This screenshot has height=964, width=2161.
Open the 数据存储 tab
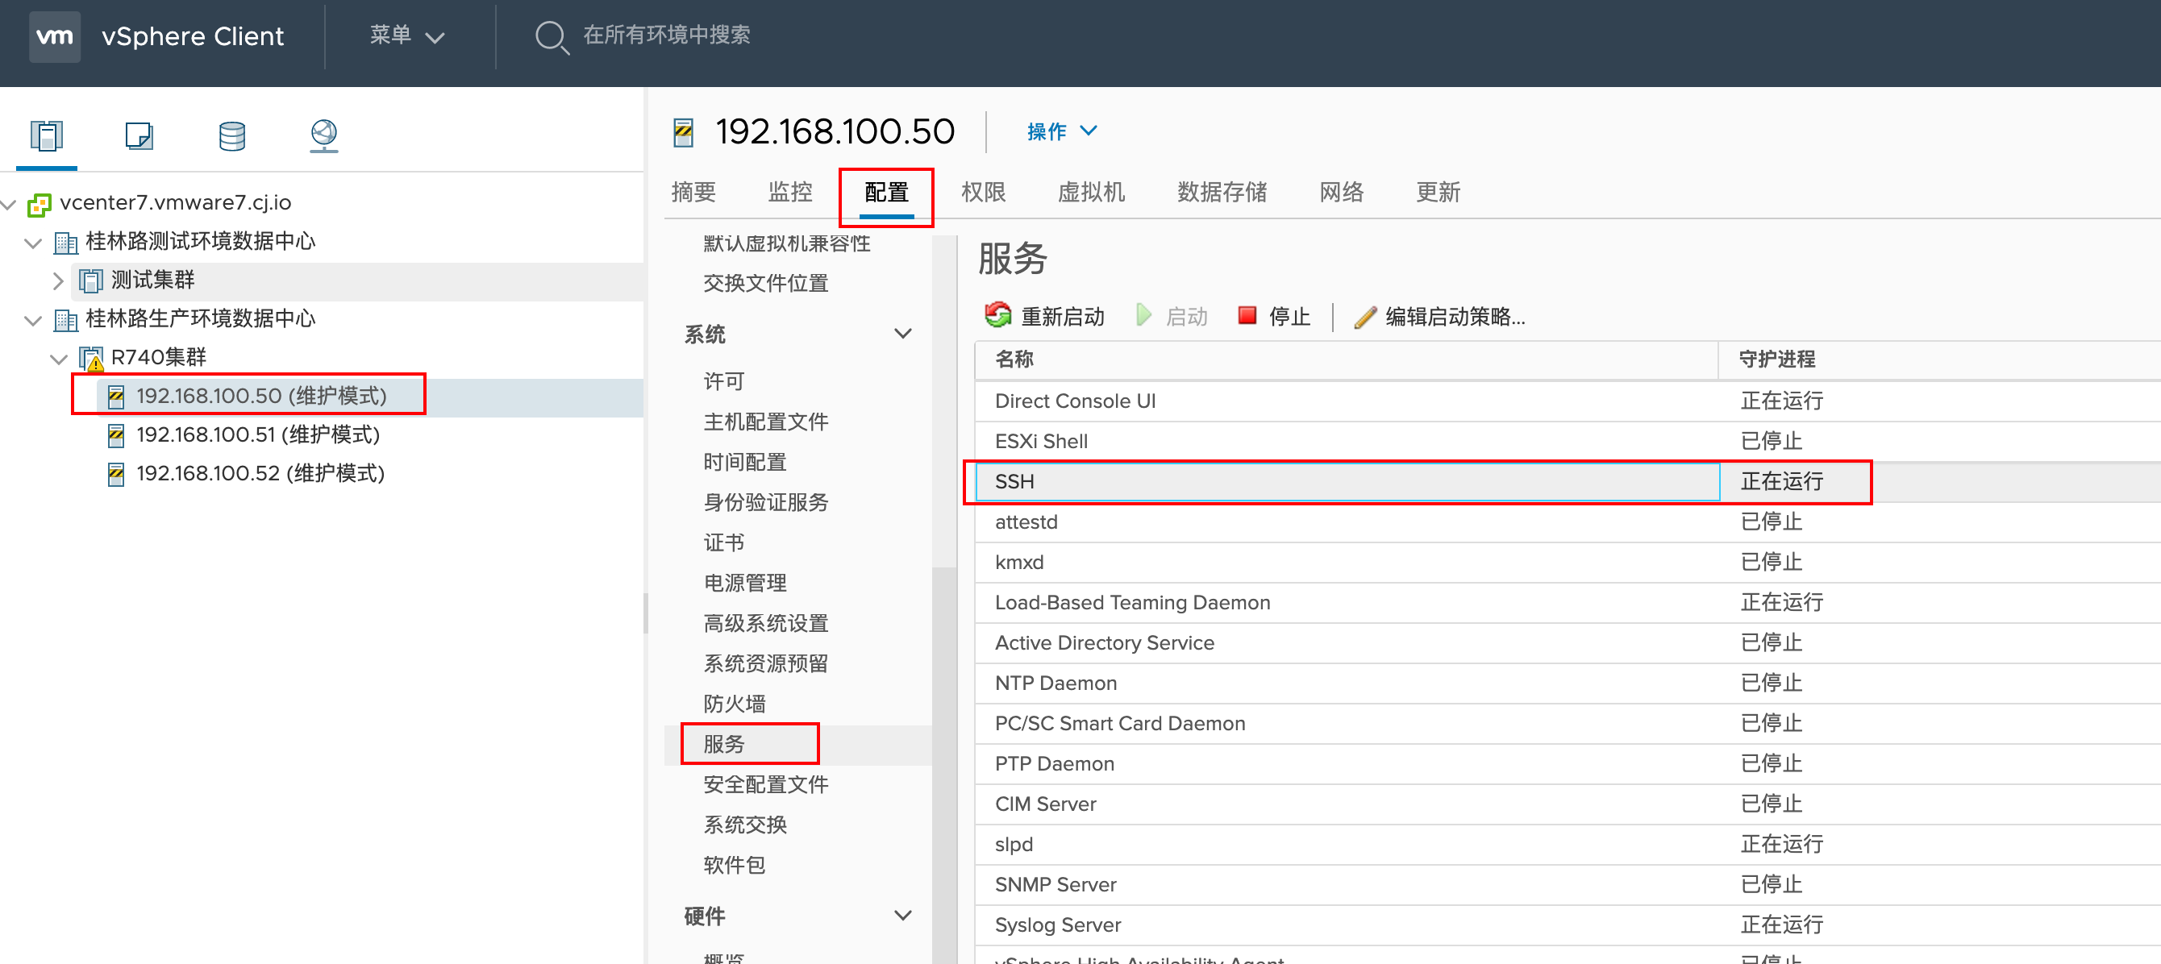coord(1221,192)
